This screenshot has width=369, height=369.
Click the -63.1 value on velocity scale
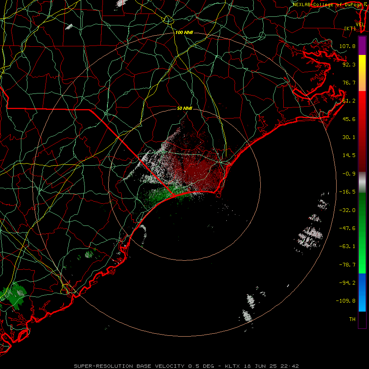pos(347,246)
